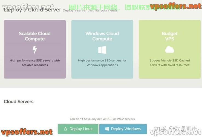Click the cloud icon in Budget VPS card
The height and width of the screenshot is (137, 202).
tap(170, 50)
